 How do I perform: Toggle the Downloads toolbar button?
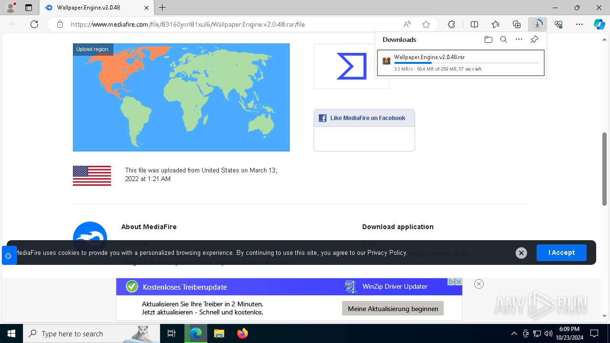(x=538, y=24)
